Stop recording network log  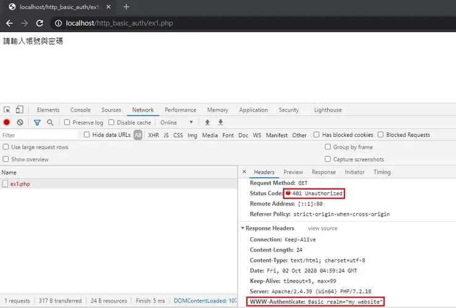pyautogui.click(x=7, y=123)
